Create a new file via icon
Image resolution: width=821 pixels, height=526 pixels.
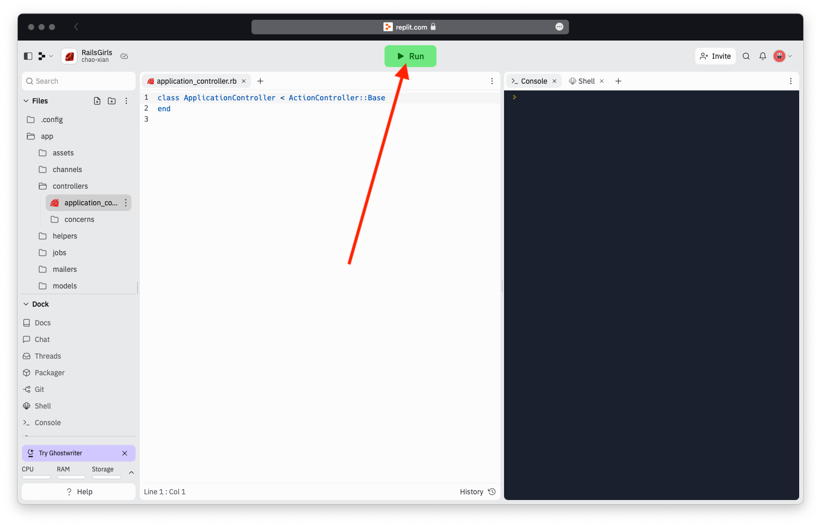click(x=97, y=101)
